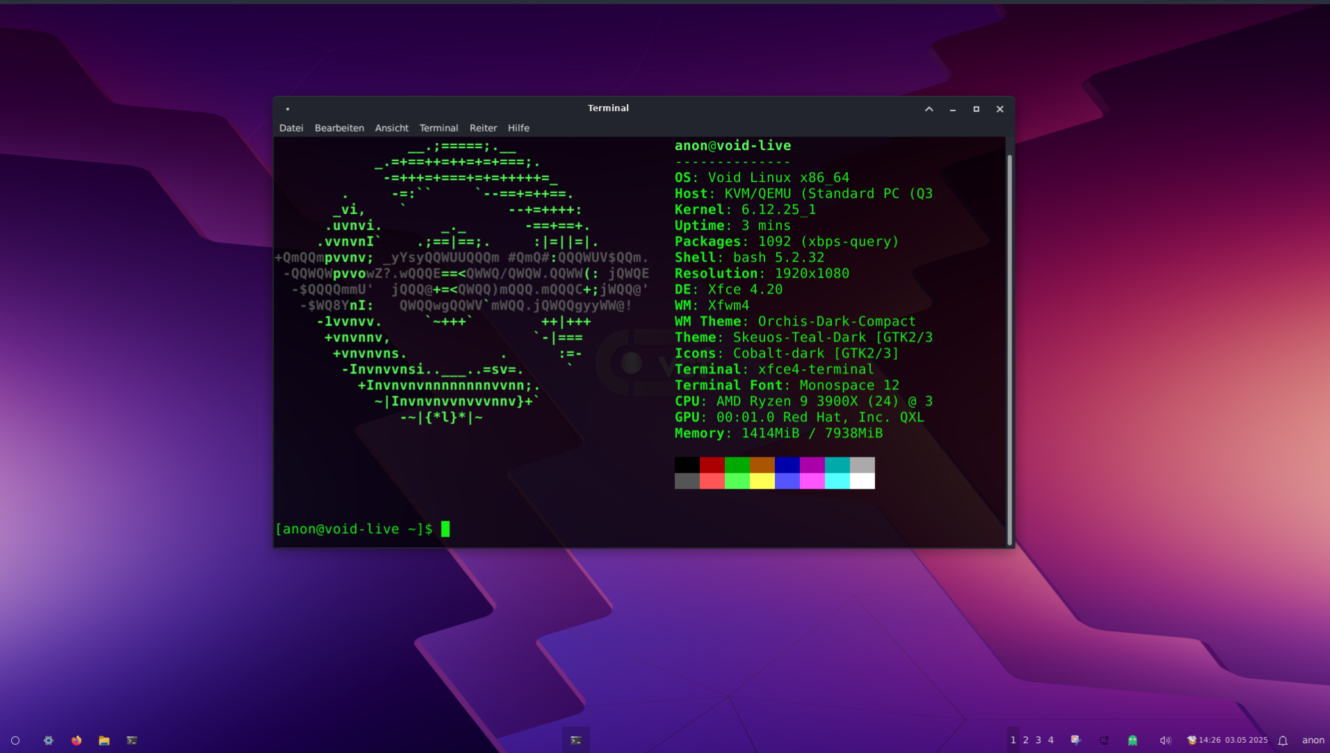This screenshot has width=1330, height=753.
Task: Open the Ansicht menu
Action: point(392,128)
